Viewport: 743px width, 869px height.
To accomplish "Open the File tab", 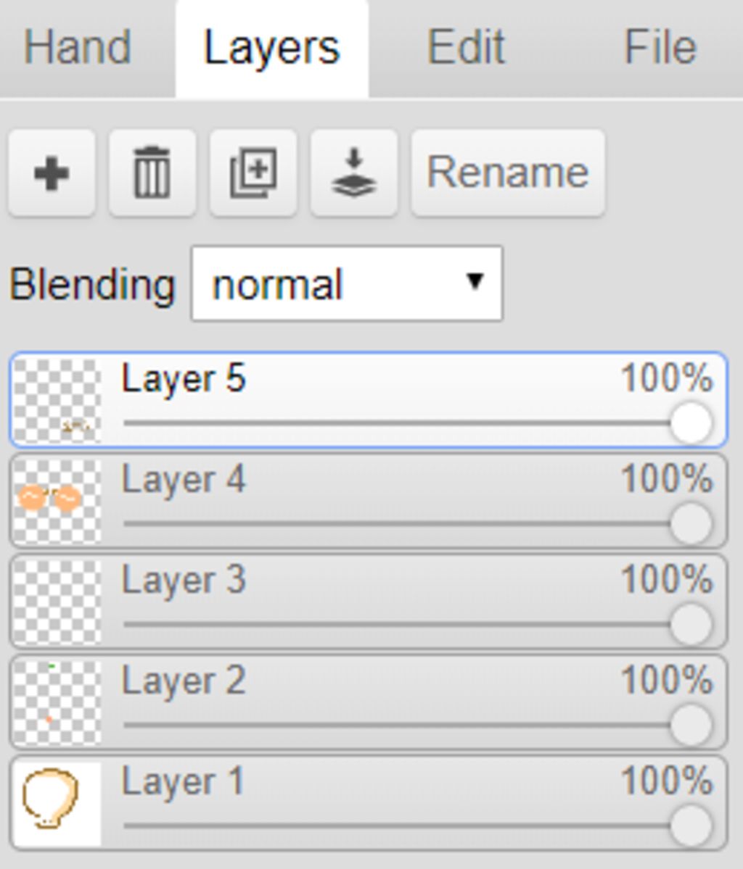I will tap(660, 49).
